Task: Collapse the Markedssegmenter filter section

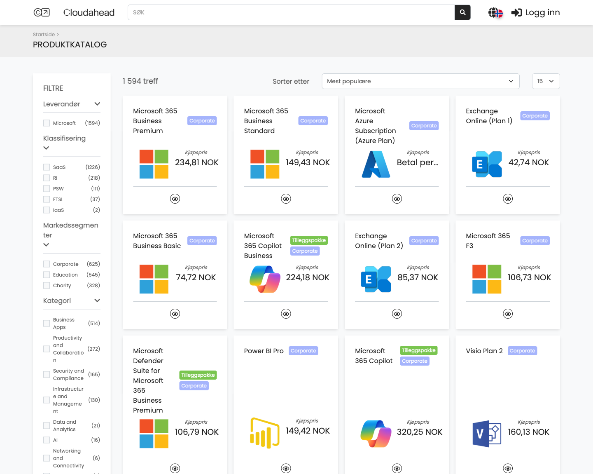Action: click(46, 245)
